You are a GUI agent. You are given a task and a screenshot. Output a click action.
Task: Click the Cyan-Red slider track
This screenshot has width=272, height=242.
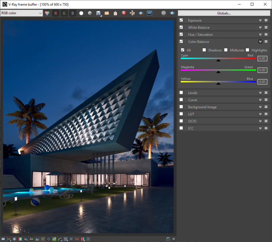pos(219,59)
